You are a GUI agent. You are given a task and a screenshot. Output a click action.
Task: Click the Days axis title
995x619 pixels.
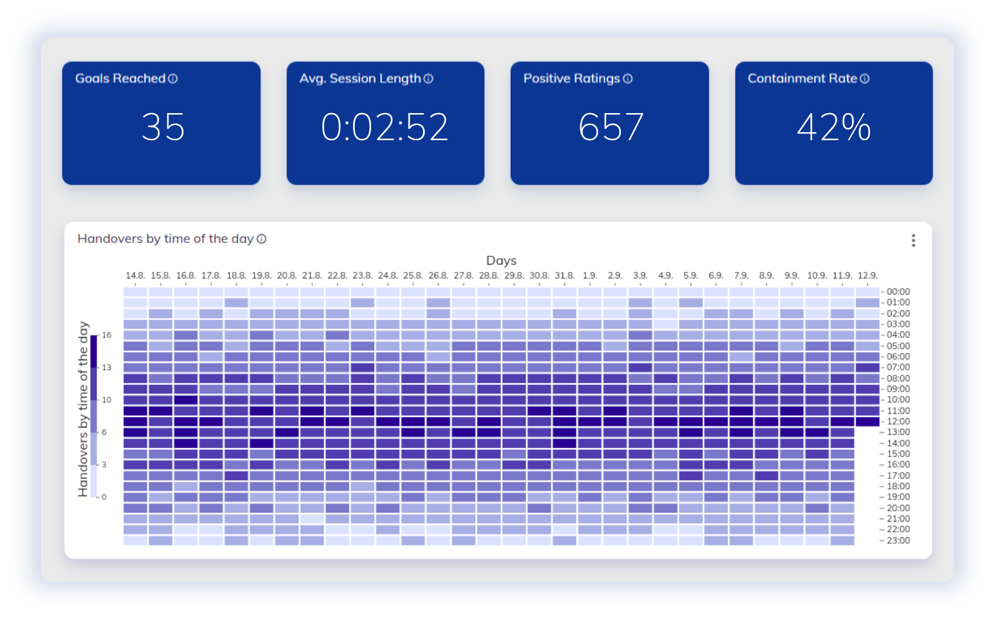click(502, 260)
